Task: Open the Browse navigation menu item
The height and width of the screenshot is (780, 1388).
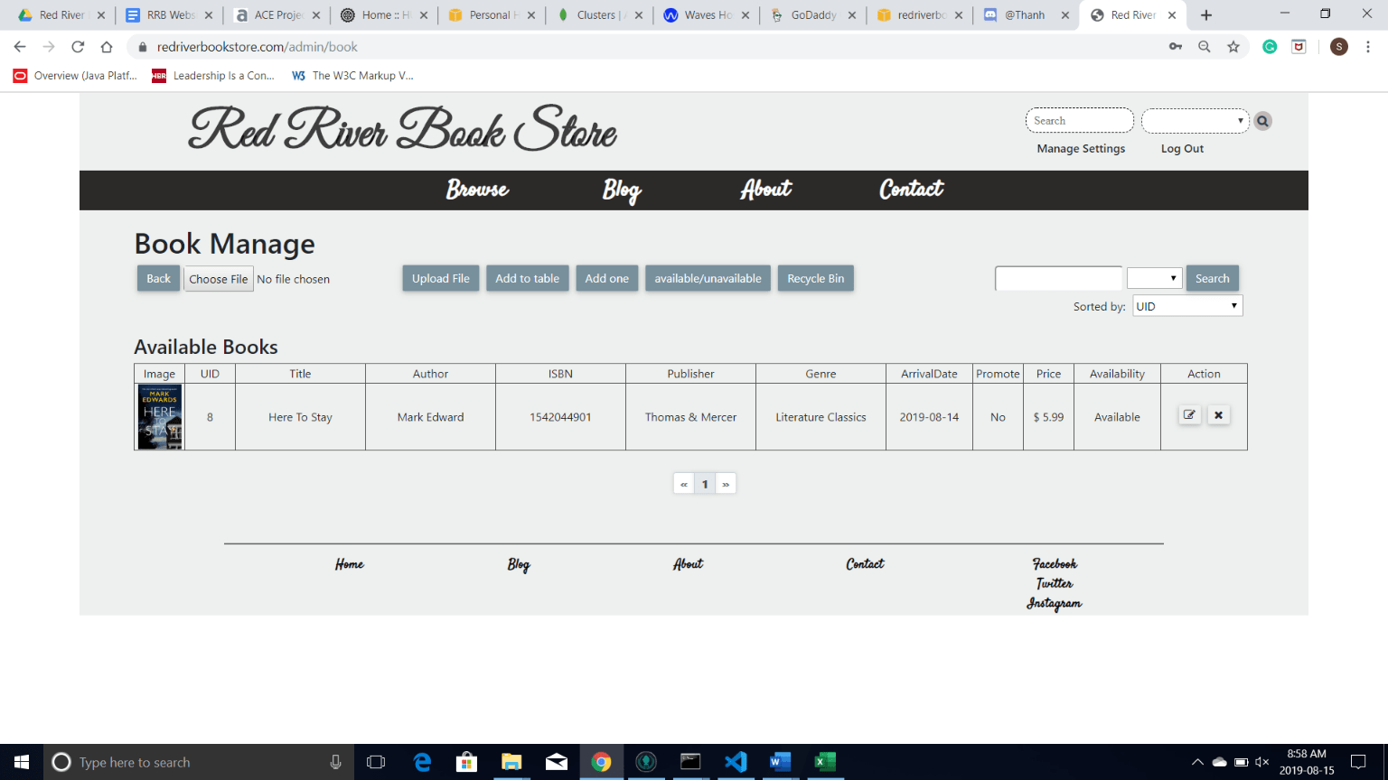Action: coord(477,190)
